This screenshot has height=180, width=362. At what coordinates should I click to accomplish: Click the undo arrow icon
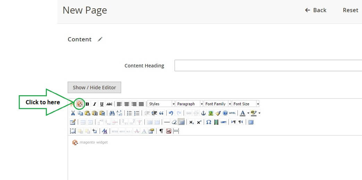point(171,113)
